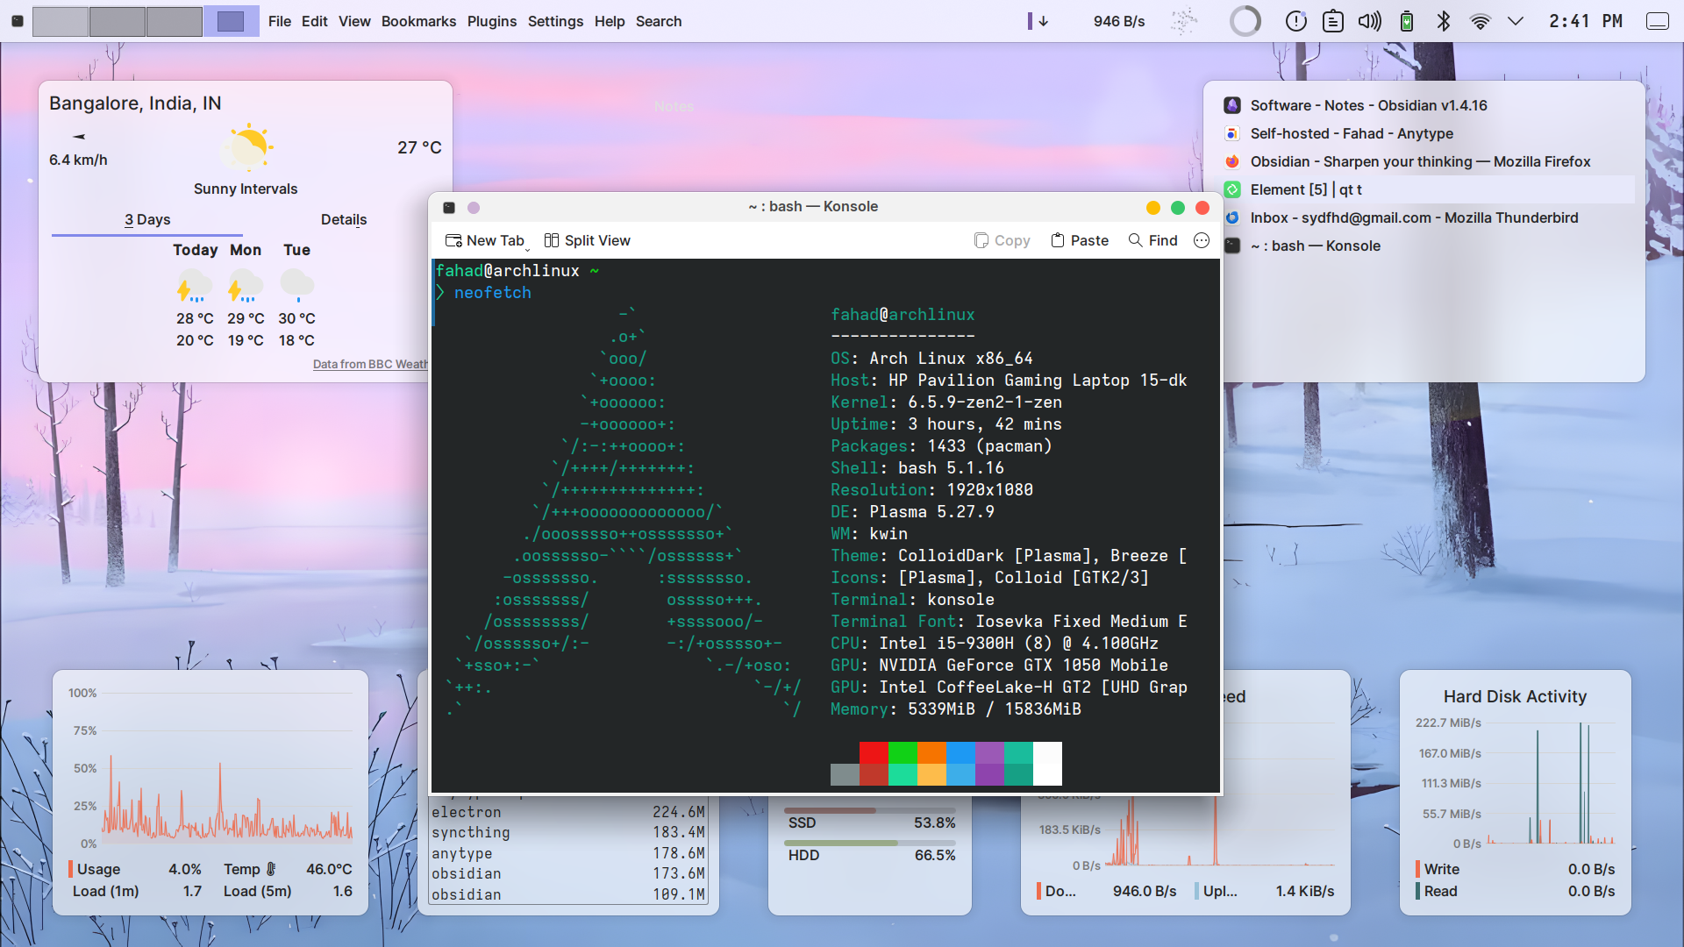Viewport: 1684px width, 947px height.
Task: Click the show desktop icon at the panel end
Action: point(1658,21)
